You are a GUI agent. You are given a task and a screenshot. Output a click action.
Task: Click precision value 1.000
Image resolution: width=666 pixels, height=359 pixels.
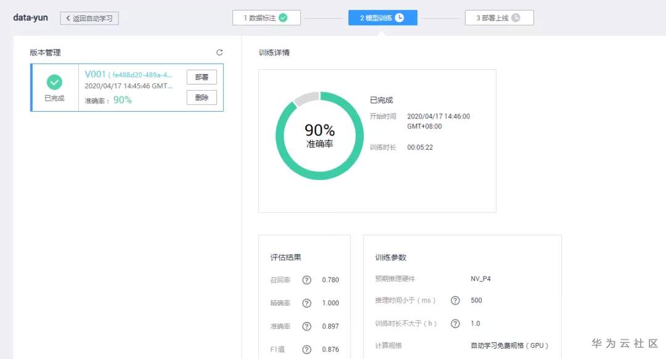pos(331,303)
